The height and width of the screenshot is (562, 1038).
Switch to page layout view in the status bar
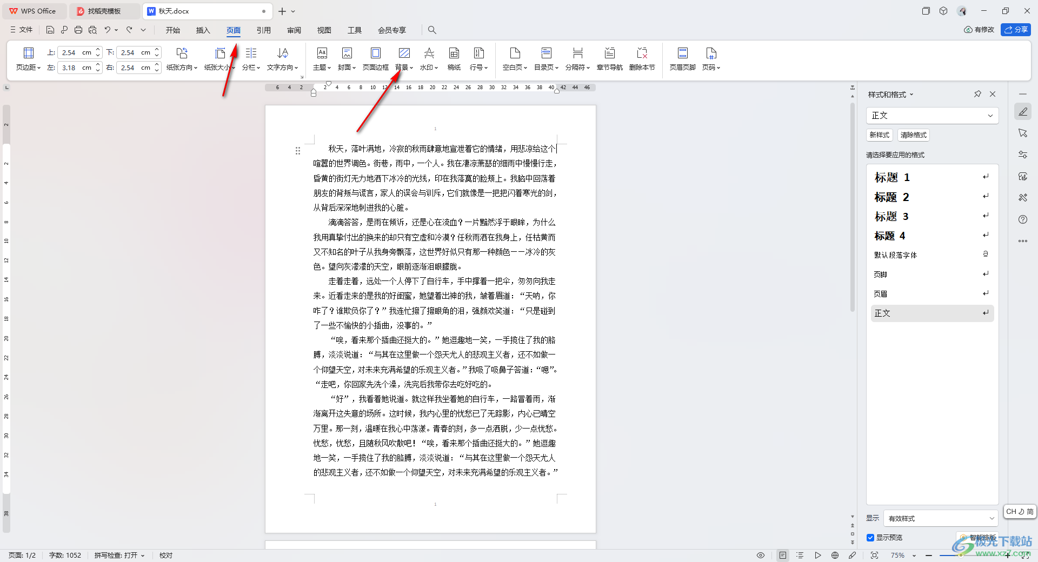(783, 555)
